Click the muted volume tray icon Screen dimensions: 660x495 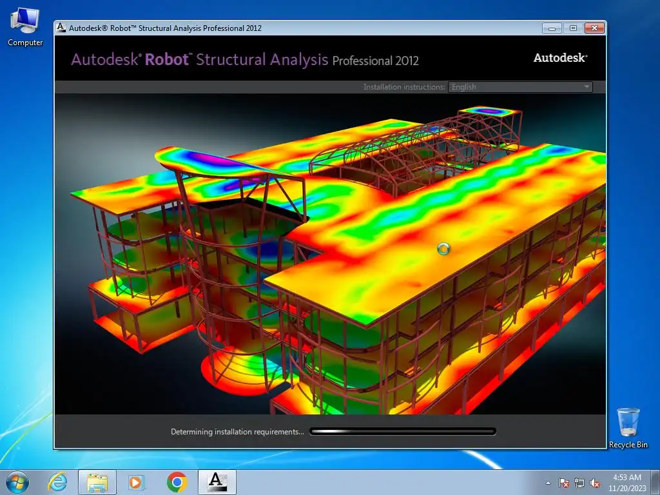click(x=595, y=483)
